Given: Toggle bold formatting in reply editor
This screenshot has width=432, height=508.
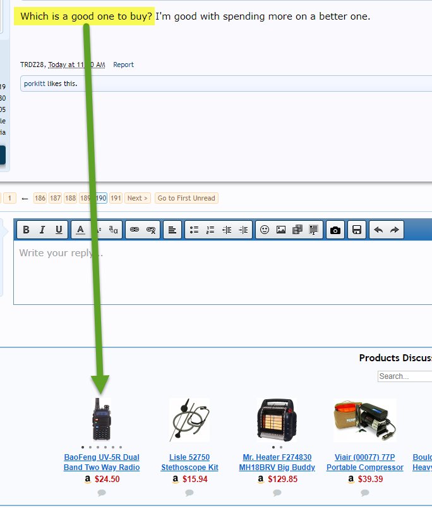Looking at the screenshot, I should [26, 230].
